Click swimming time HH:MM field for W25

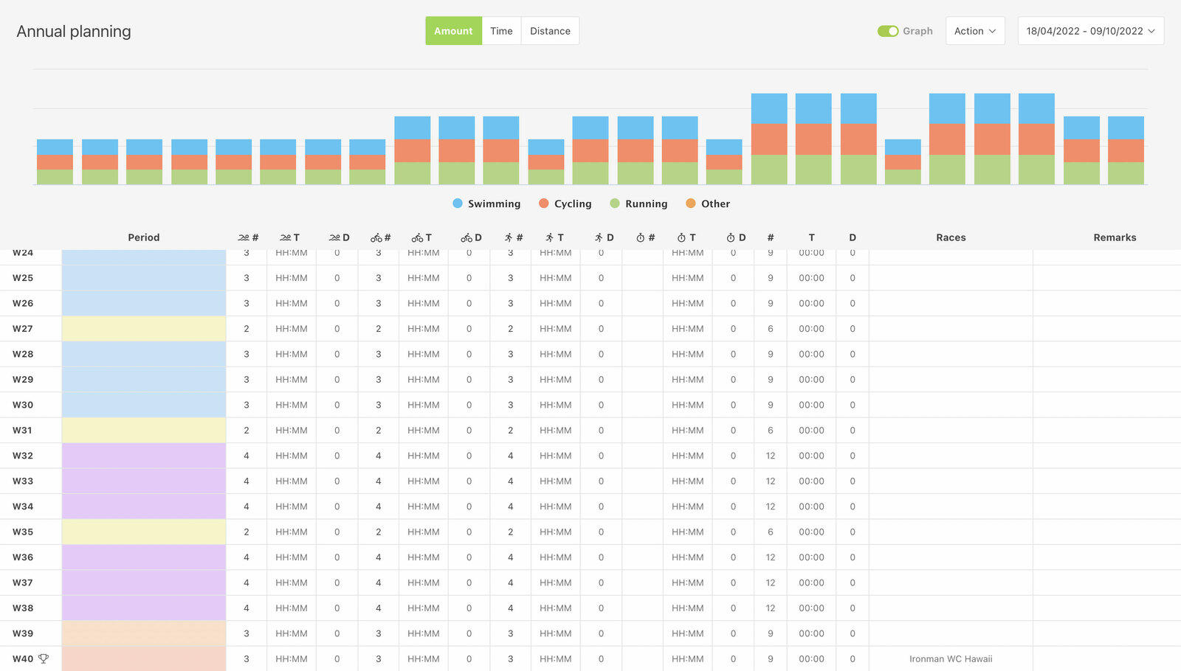click(292, 278)
